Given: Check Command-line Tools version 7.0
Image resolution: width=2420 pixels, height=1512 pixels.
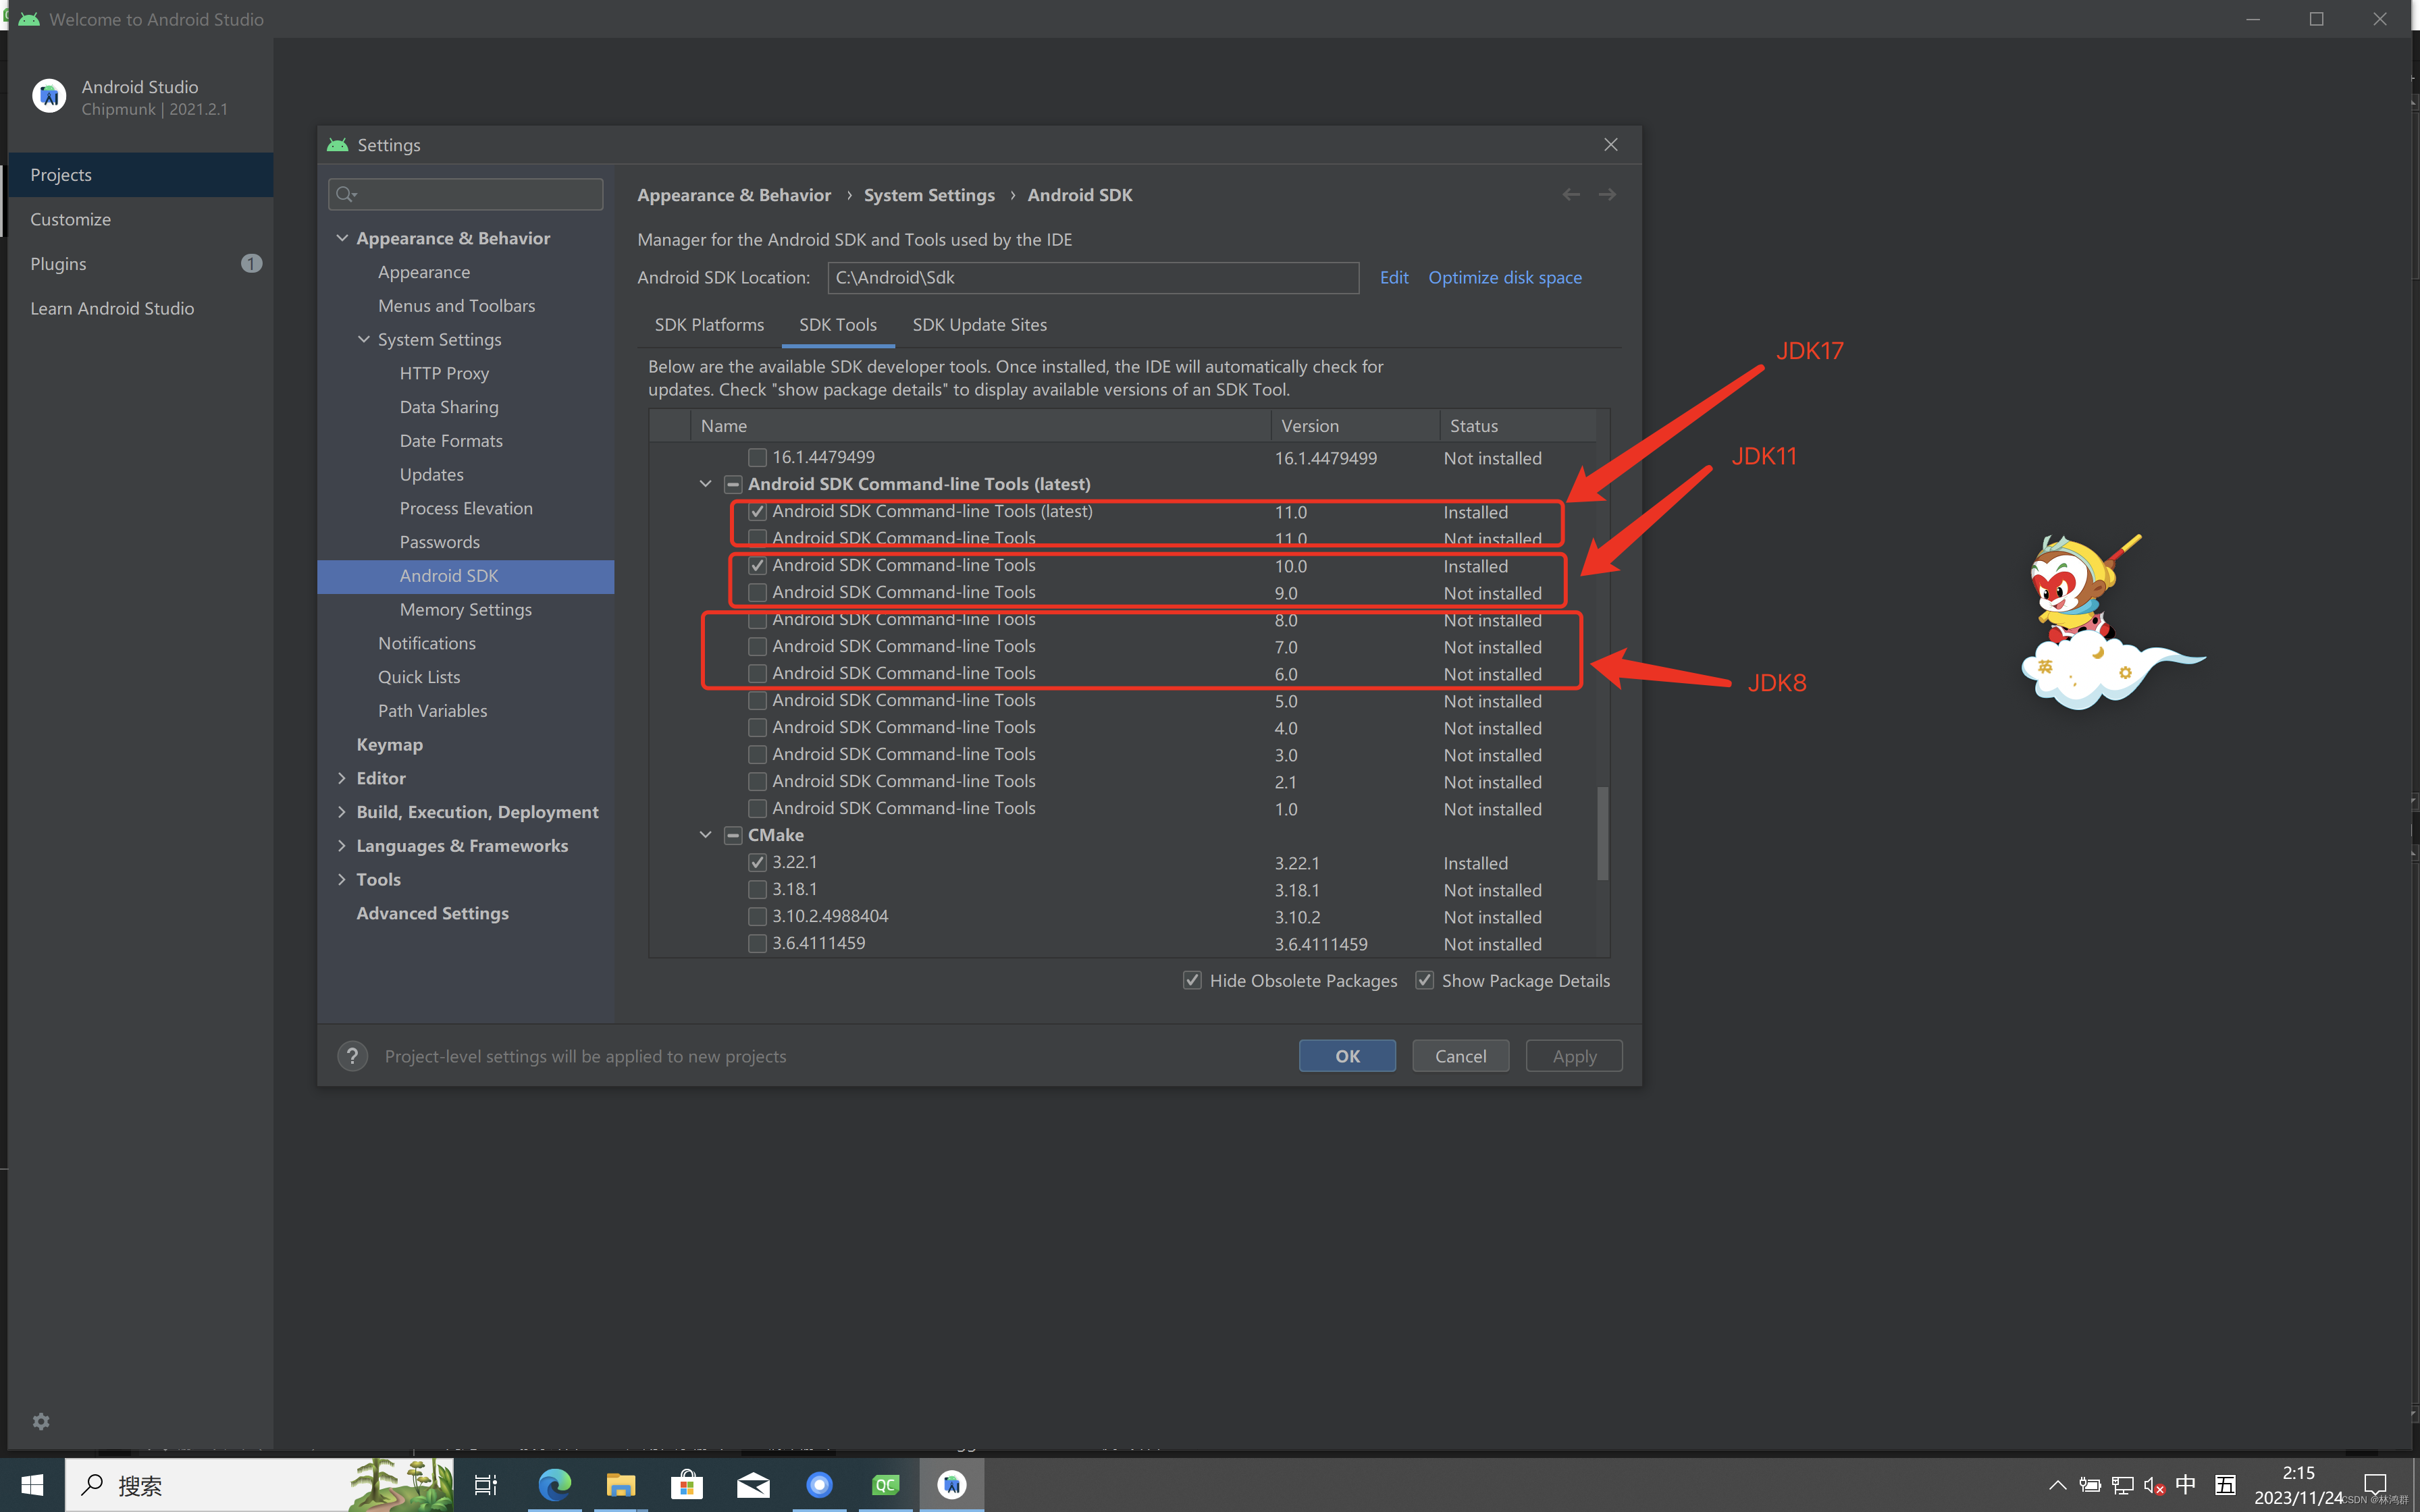Looking at the screenshot, I should pyautogui.click(x=758, y=647).
